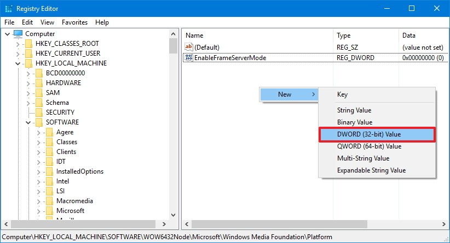The image size is (450, 243).
Task: Click tree pane vertical scrollbar down arrow
Action: [x=173, y=215]
